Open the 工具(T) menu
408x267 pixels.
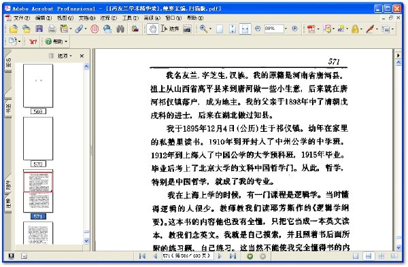(x=131, y=18)
